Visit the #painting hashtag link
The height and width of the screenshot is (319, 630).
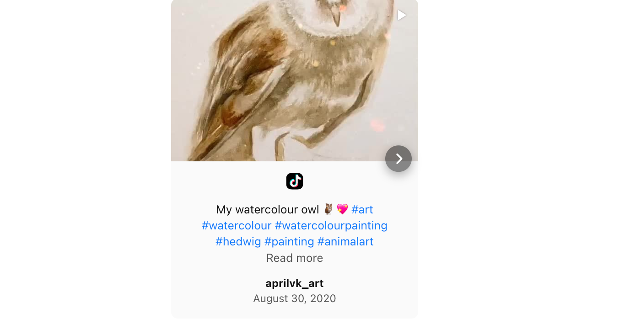tap(289, 242)
